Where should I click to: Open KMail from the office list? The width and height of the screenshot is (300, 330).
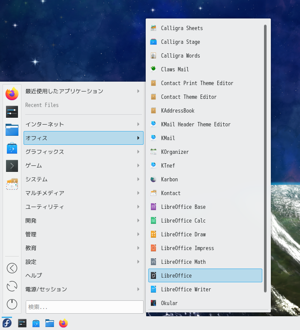click(x=205, y=138)
